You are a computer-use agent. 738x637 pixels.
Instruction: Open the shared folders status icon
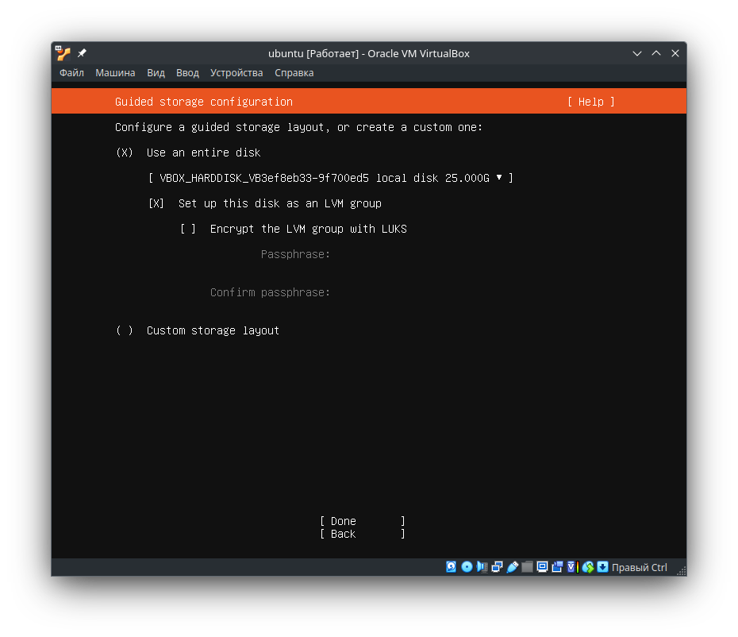pyautogui.click(x=528, y=567)
